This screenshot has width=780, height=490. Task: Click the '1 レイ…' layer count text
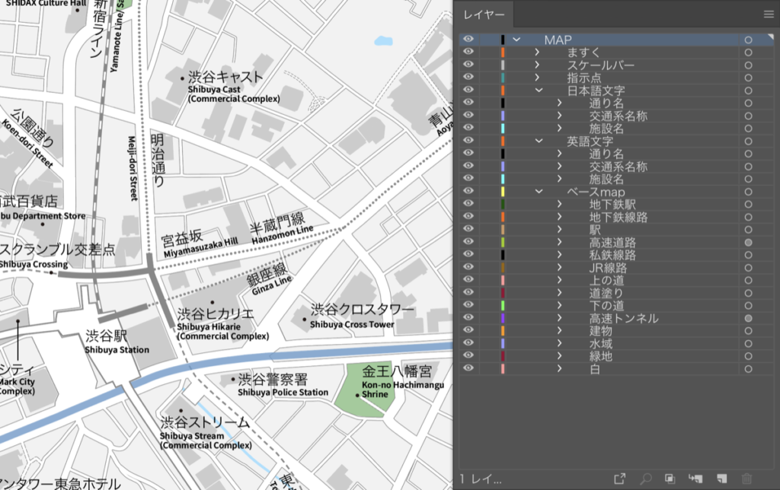(x=481, y=479)
